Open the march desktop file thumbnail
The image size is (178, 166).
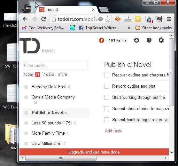pyautogui.click(x=11, y=17)
